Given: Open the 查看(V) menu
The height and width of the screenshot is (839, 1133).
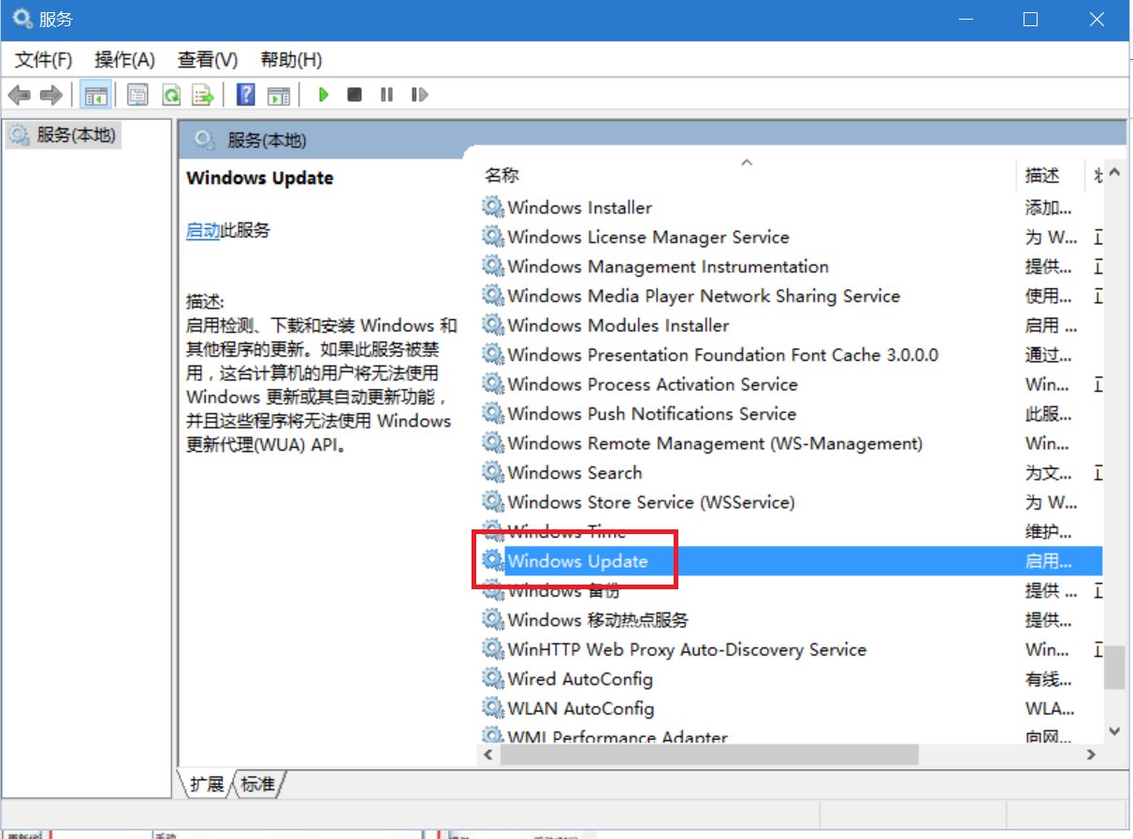Looking at the screenshot, I should 207,59.
